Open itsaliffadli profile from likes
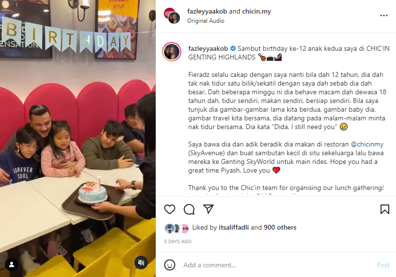This screenshot has width=396, height=277. pos(234,227)
